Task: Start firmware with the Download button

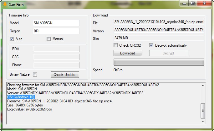Action: click(x=128, y=53)
